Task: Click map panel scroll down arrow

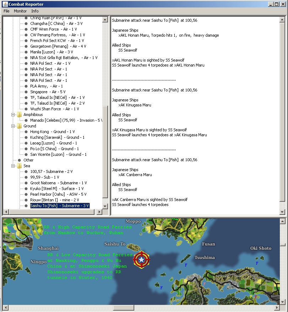Action: click(x=282, y=302)
